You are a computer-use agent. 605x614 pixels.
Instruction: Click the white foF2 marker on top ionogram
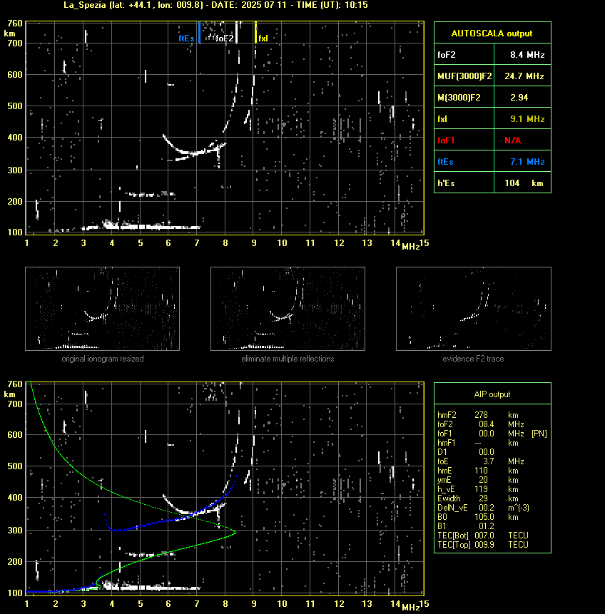(x=236, y=32)
